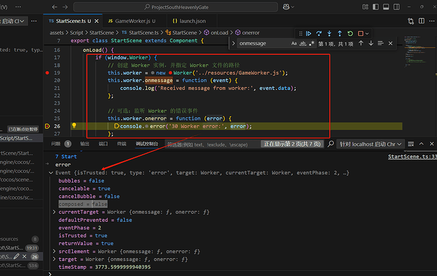Click the debug Step Out icon
437x276 pixels.
(x=339, y=33)
